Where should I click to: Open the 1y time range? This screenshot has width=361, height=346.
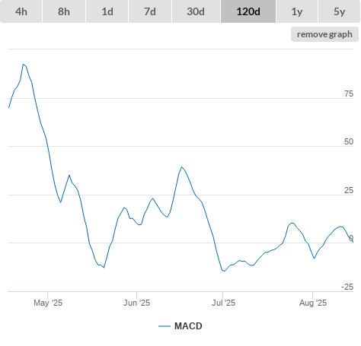click(x=297, y=11)
